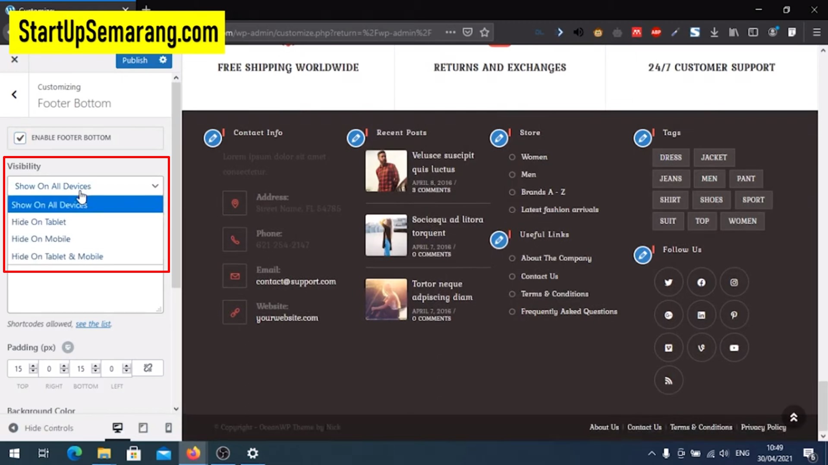Click About The Company link
The image size is (828, 465).
[556, 258]
